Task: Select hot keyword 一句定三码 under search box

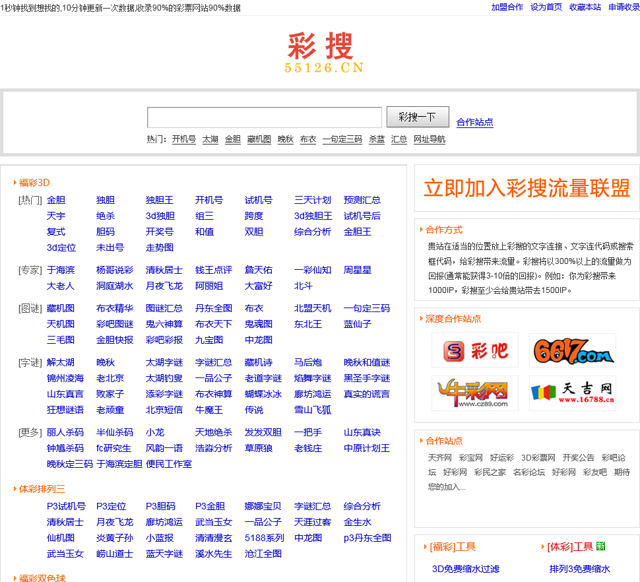Action: [342, 139]
